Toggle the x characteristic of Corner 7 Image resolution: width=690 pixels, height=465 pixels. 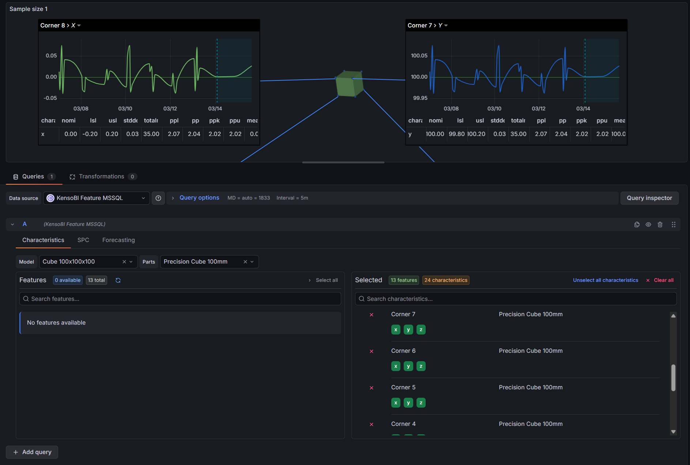[396, 330]
